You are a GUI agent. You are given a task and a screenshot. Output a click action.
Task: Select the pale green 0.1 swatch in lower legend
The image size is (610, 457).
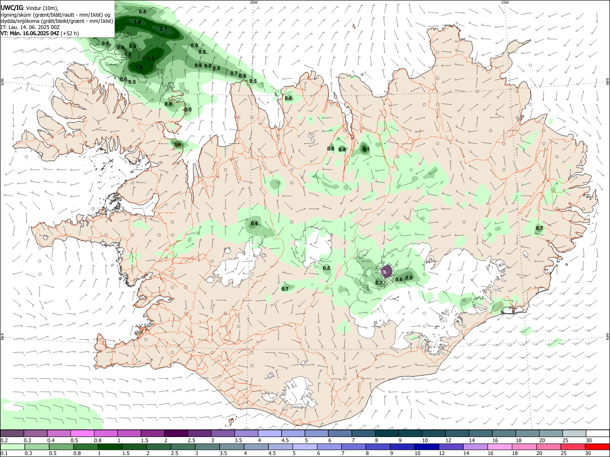tap(12, 447)
